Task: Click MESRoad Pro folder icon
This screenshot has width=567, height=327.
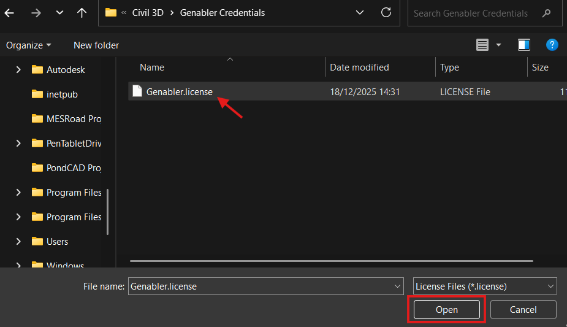Action: click(x=37, y=118)
